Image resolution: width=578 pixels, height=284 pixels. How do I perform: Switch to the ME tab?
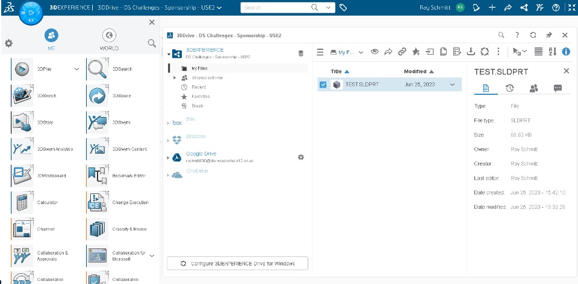pyautogui.click(x=51, y=40)
